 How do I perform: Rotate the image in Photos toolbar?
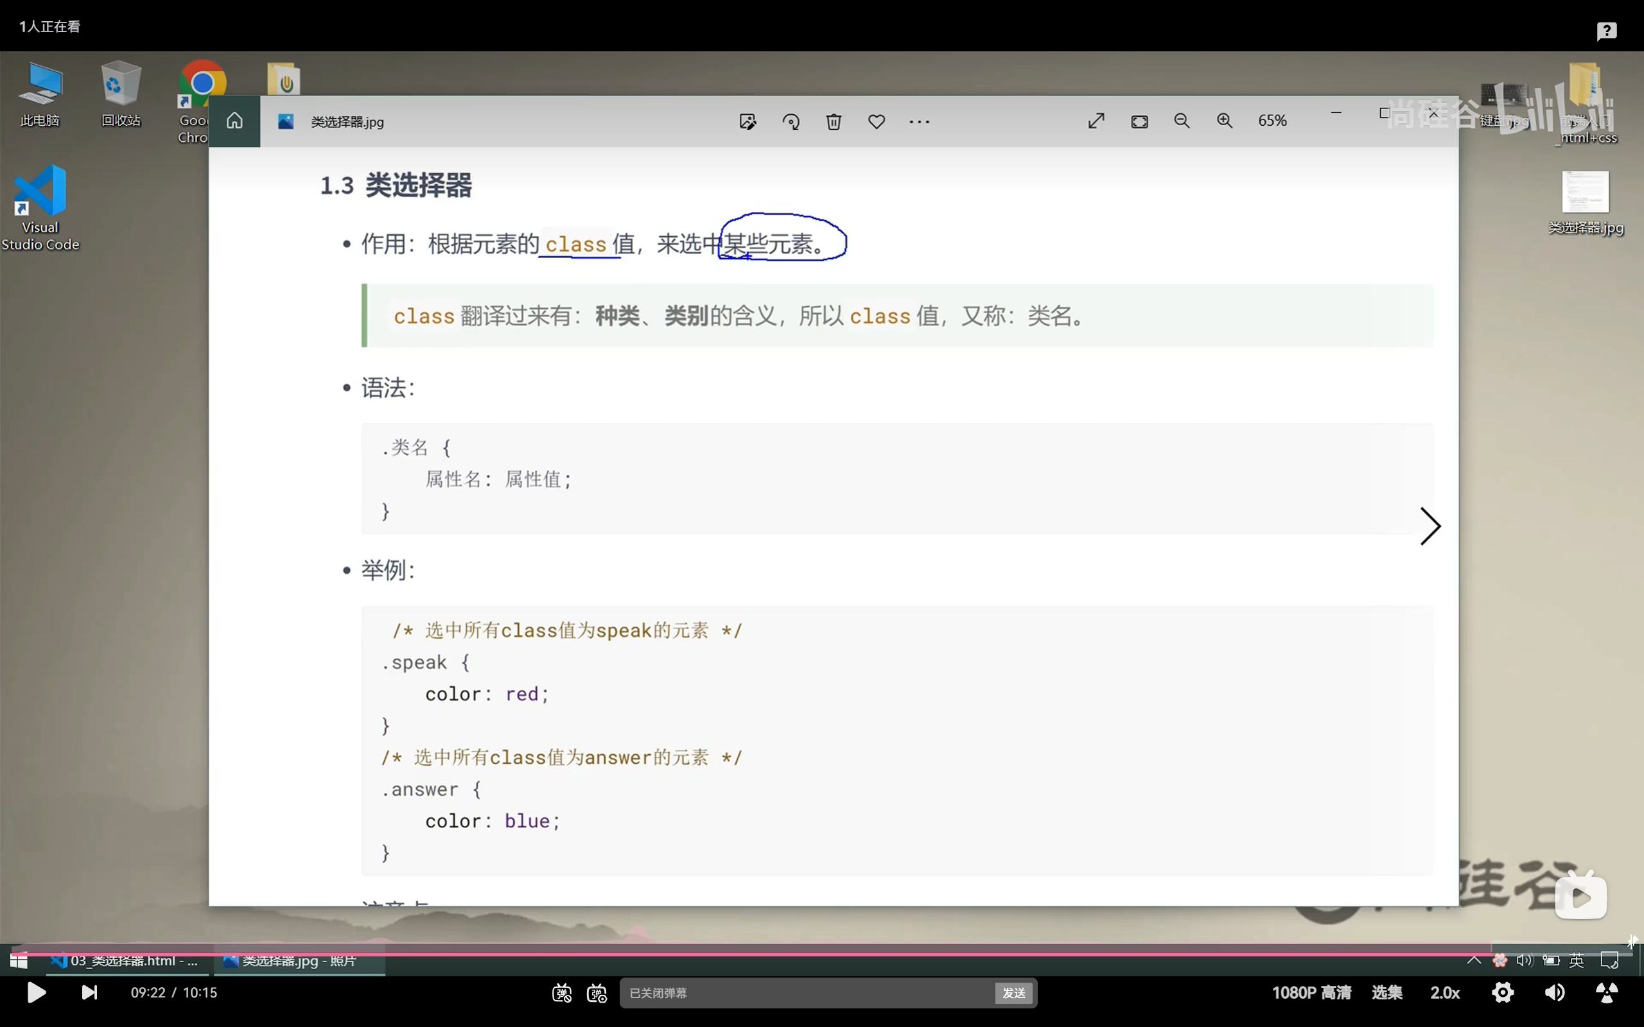pyautogui.click(x=790, y=121)
